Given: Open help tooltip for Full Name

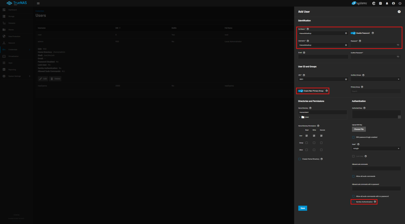Looking at the screenshot, I should (x=307, y=29).
